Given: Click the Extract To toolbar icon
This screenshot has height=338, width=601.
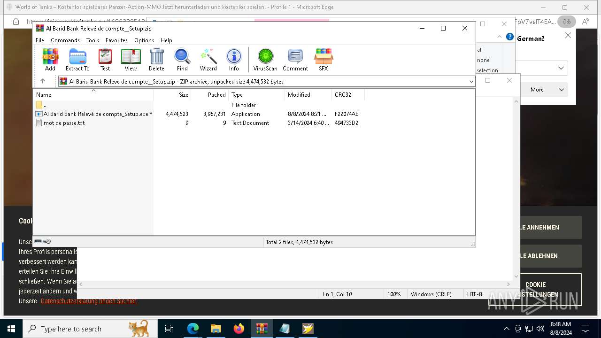Looking at the screenshot, I should tap(77, 60).
